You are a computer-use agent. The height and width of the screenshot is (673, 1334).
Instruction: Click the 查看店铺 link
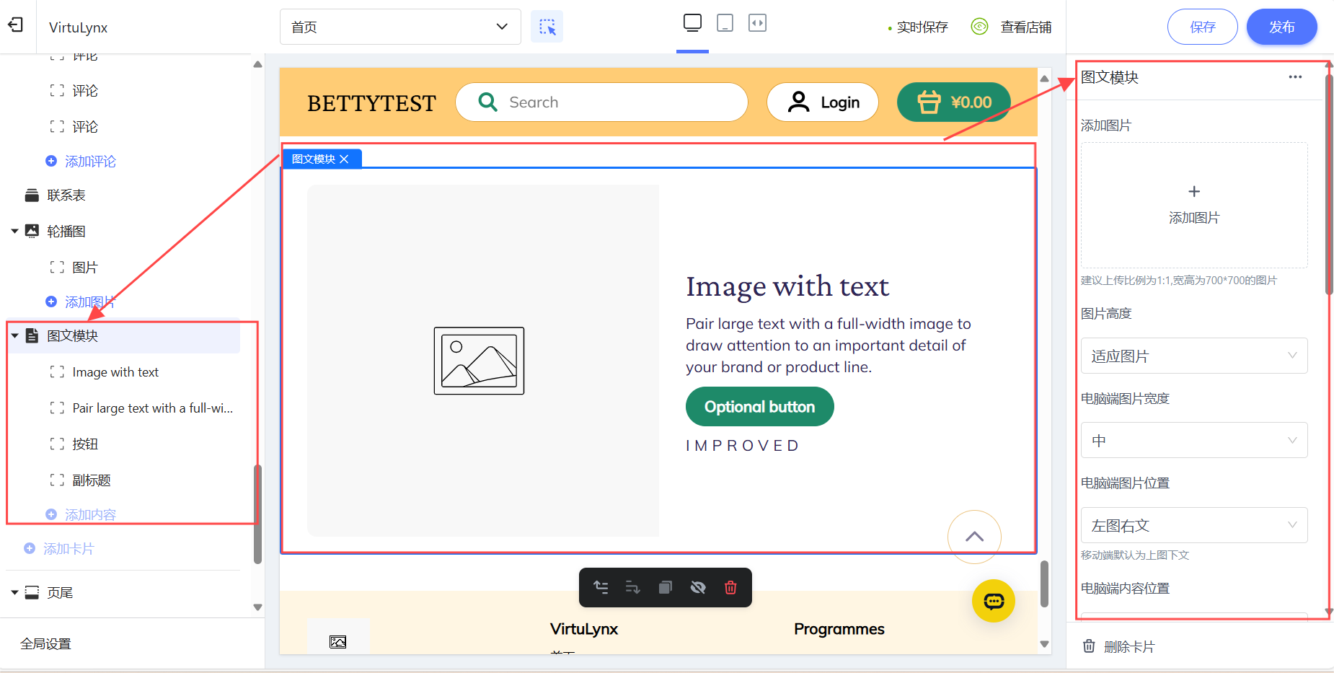point(1025,27)
